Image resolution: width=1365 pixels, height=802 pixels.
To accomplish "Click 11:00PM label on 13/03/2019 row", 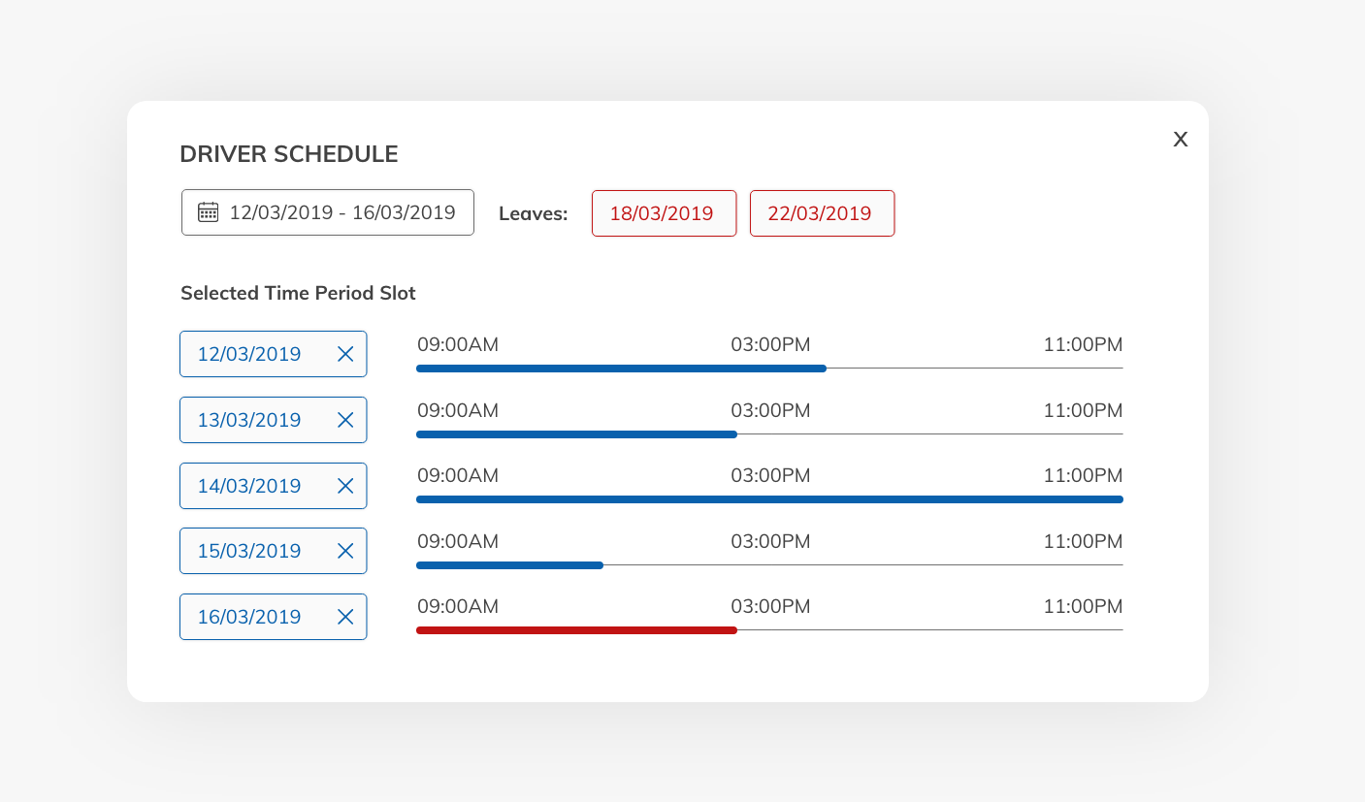I will (x=1083, y=410).
